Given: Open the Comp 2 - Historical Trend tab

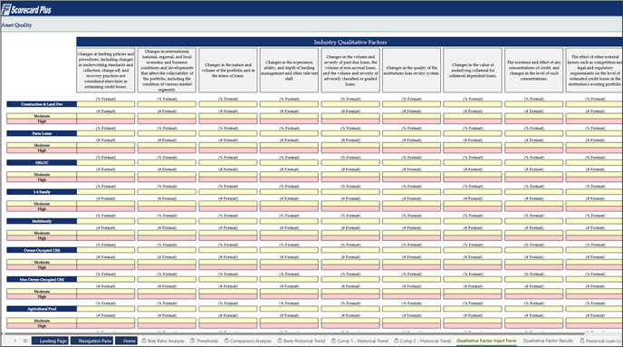Looking at the screenshot, I should click(x=422, y=341).
